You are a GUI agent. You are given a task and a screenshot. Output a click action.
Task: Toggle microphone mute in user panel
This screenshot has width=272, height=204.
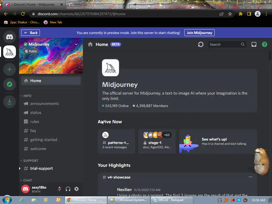point(59,189)
